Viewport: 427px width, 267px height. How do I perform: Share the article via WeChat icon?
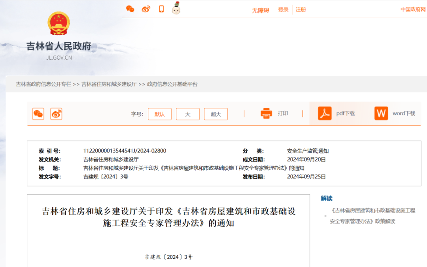click(x=130, y=8)
